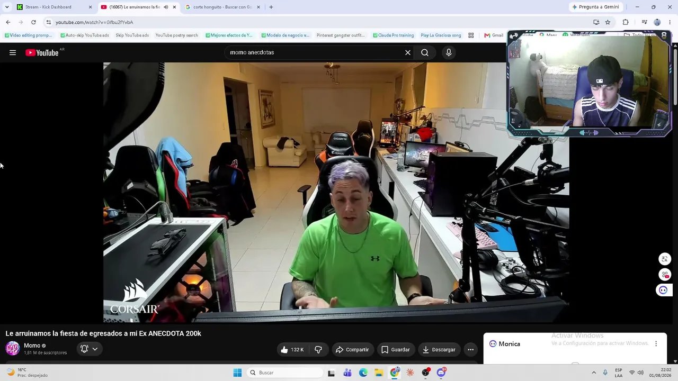Click the Monica translate floating icon

(664, 259)
